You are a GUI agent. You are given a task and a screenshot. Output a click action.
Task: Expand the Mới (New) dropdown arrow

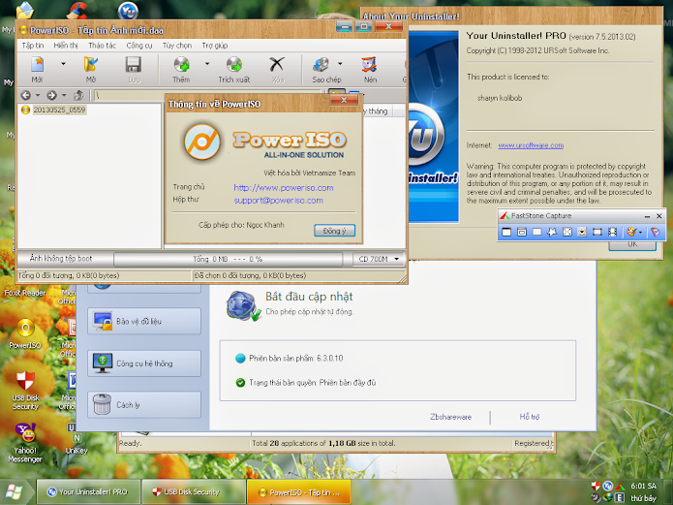[x=64, y=64]
